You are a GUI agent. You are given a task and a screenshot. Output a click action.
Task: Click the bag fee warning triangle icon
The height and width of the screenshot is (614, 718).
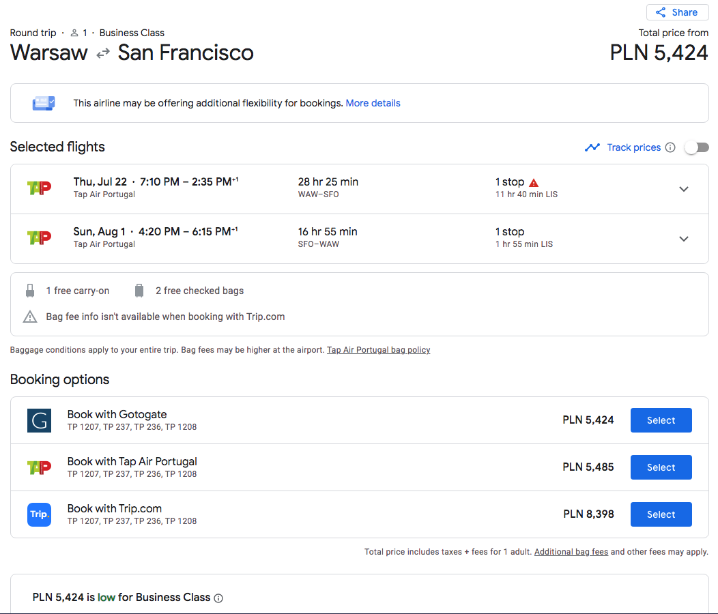coord(30,317)
